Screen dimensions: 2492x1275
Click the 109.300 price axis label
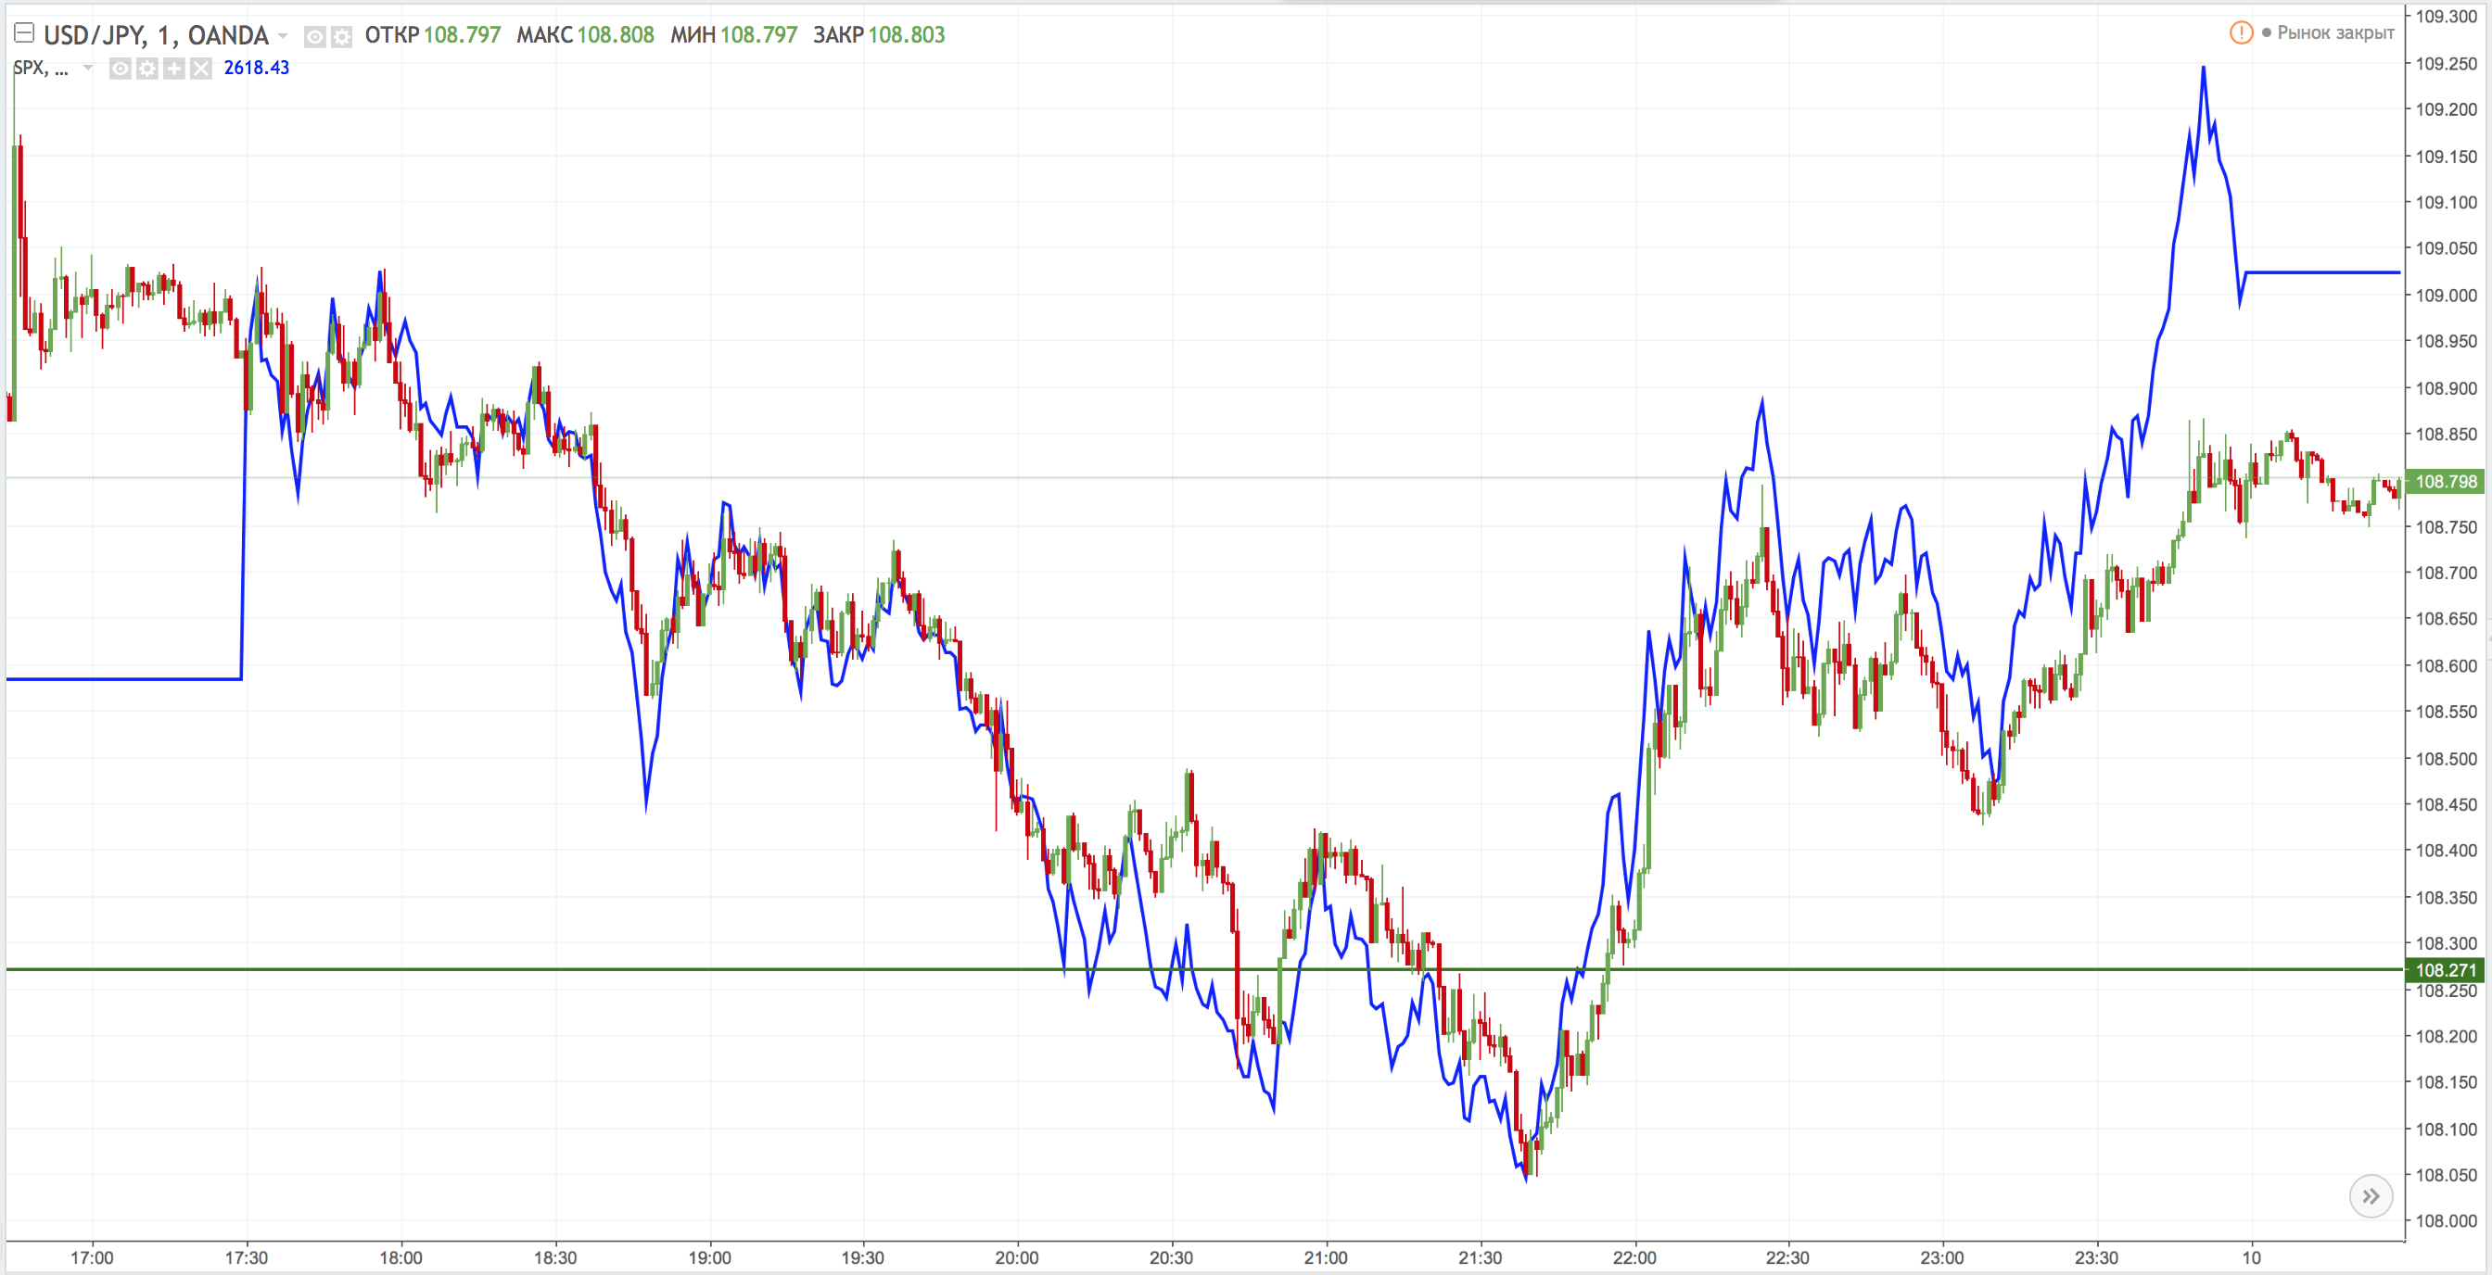click(2447, 17)
